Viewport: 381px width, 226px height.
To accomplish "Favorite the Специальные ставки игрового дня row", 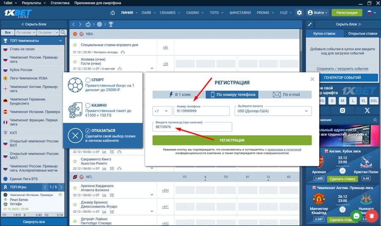I will click(x=75, y=45).
